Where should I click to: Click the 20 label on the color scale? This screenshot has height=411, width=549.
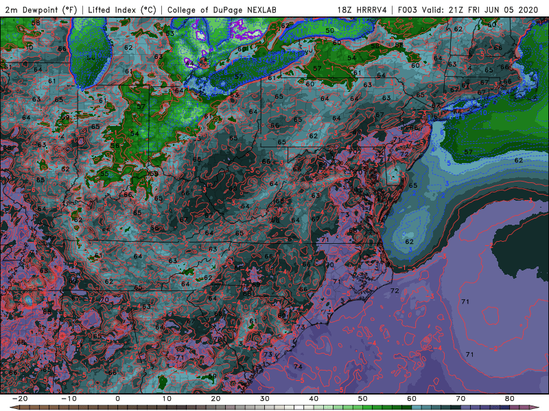point(215,399)
